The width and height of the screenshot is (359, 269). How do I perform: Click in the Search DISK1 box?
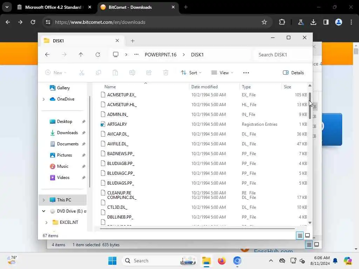point(283,55)
